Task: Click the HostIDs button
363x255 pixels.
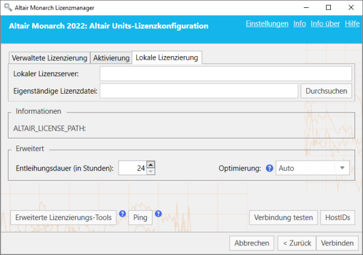Action: [x=338, y=218]
